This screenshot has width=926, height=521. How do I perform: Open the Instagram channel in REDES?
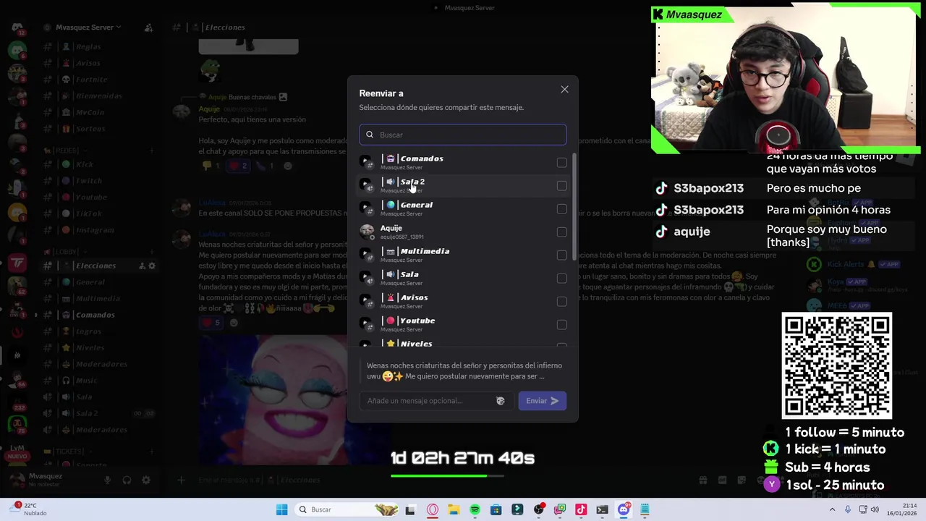98,230
